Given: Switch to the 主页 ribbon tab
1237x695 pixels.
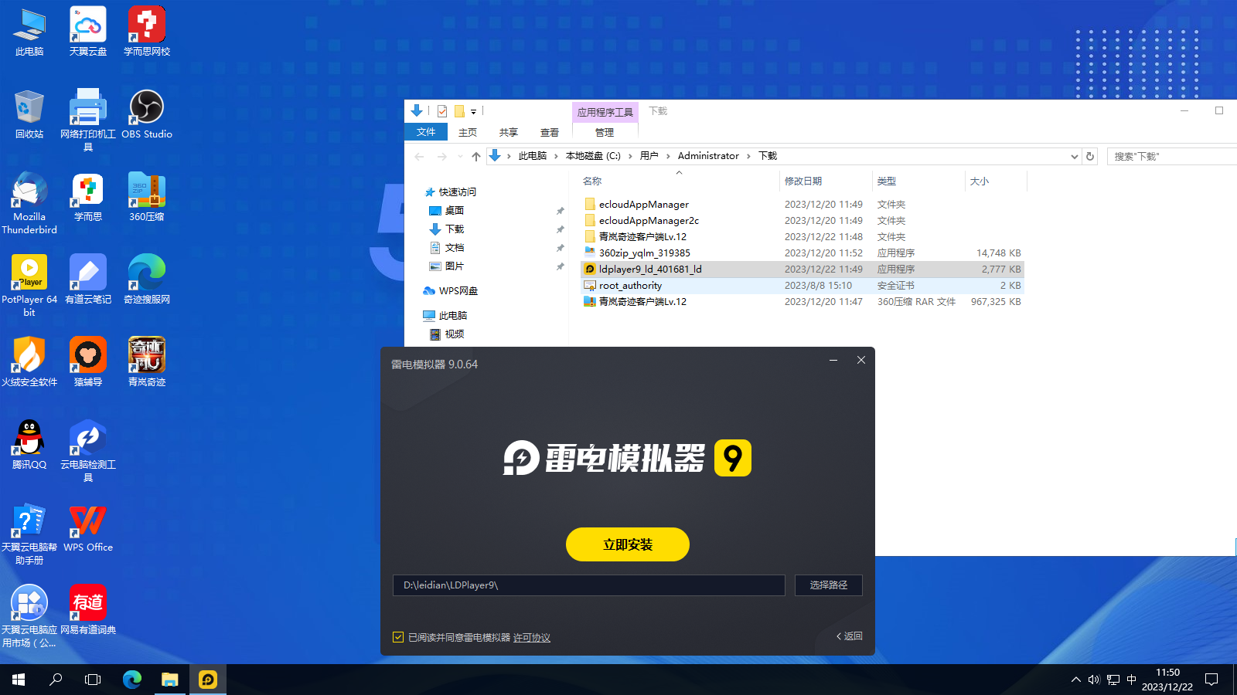Looking at the screenshot, I should click(x=468, y=133).
